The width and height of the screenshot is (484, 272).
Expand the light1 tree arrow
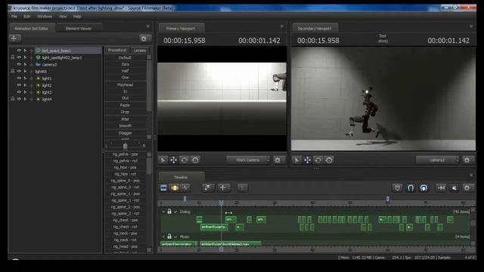point(25,79)
